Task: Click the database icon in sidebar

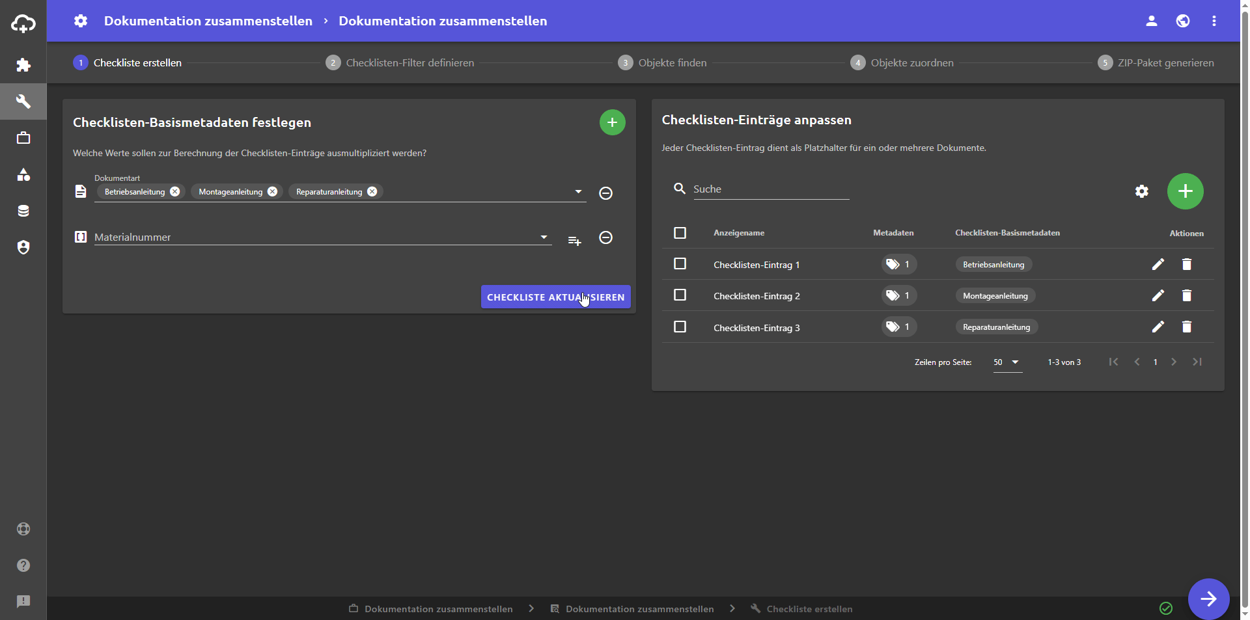Action: [x=23, y=211]
